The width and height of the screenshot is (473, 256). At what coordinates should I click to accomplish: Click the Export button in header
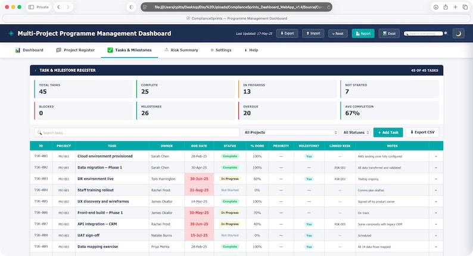tap(287, 33)
